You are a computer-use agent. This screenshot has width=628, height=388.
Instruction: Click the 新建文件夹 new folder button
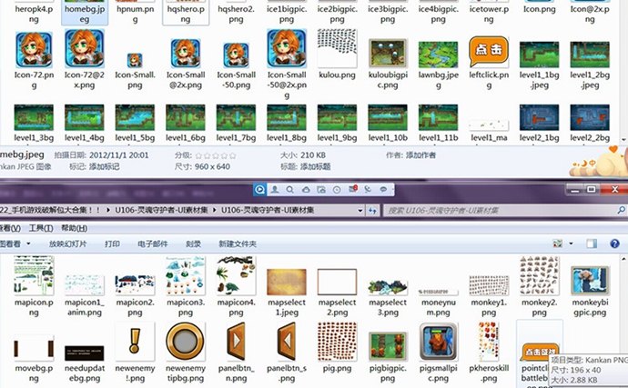coord(238,244)
